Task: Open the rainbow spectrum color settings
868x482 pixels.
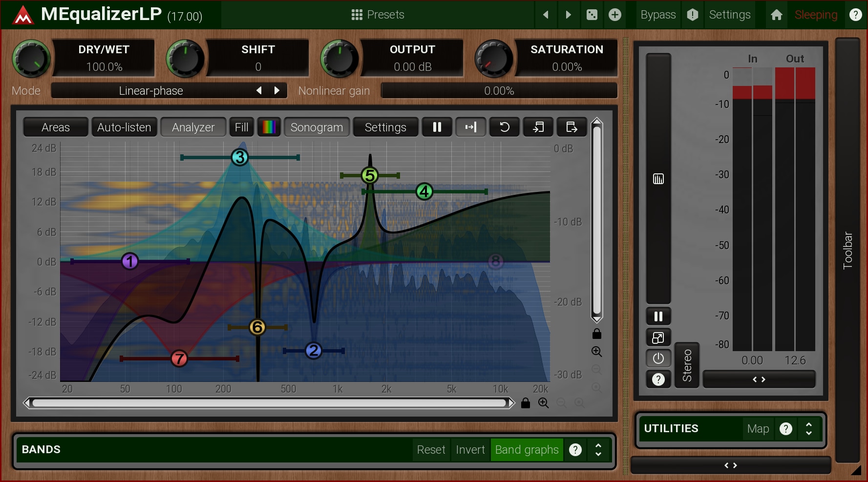Action: [269, 127]
